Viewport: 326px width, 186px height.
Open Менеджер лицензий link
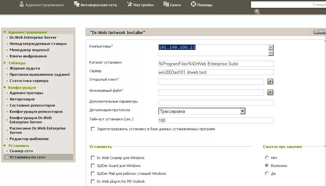(x=29, y=50)
